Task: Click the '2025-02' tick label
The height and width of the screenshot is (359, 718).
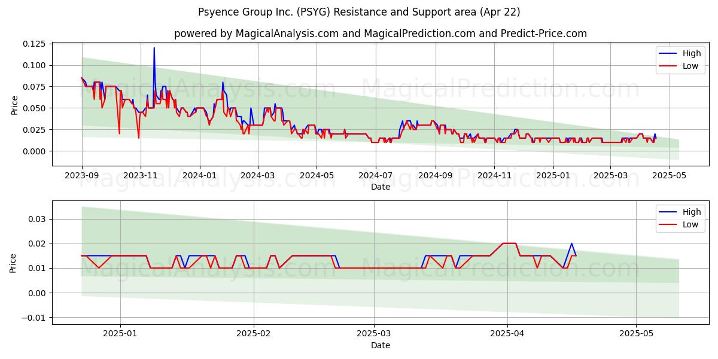Action: pos(254,334)
